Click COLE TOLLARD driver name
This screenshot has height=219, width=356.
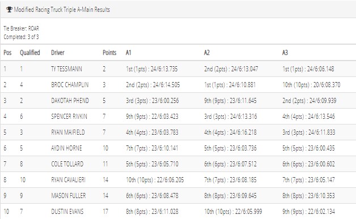67,164
